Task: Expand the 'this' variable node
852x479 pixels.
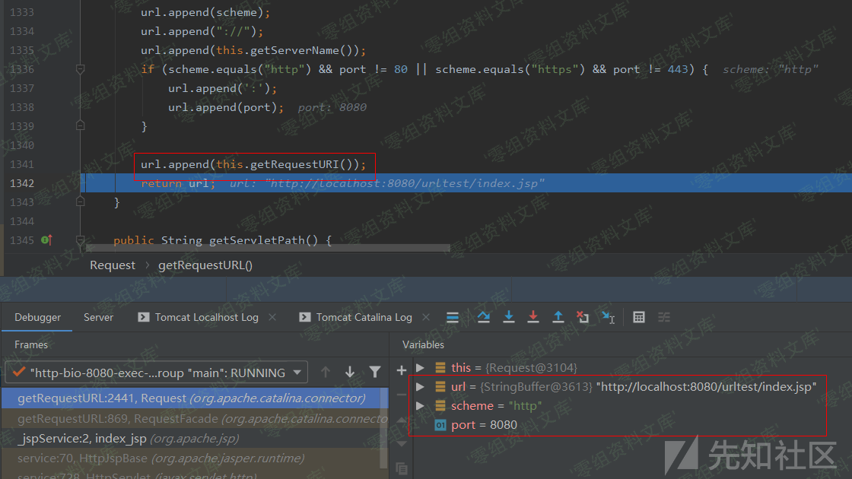Action: coord(420,368)
